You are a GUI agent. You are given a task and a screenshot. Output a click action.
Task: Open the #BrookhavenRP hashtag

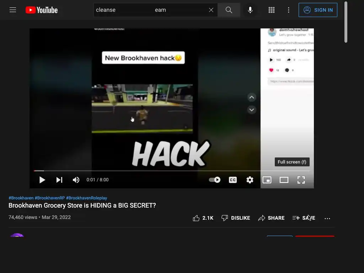tap(50, 198)
